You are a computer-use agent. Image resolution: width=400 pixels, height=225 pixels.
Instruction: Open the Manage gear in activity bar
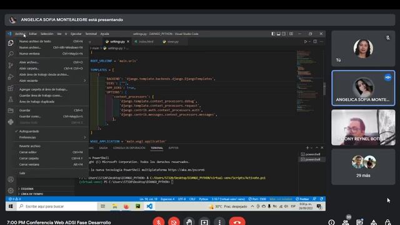pos(11,191)
